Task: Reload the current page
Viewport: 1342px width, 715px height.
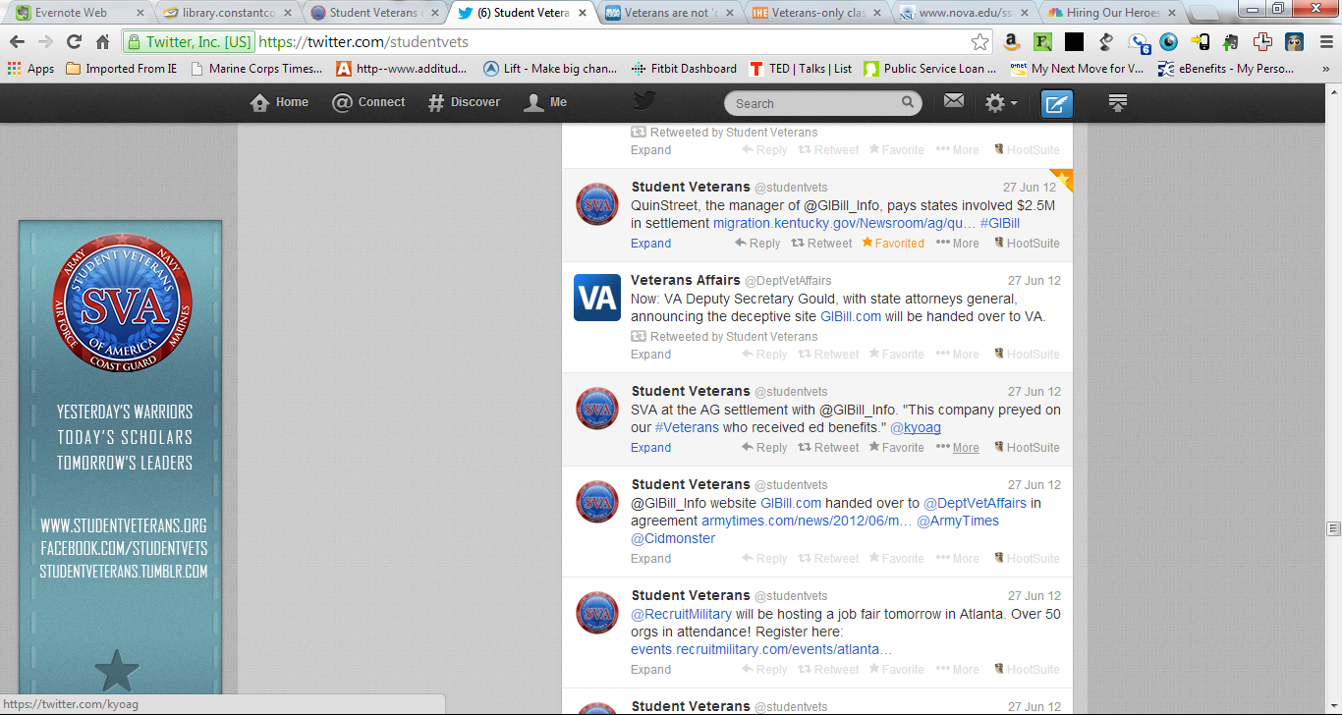Action: click(74, 42)
